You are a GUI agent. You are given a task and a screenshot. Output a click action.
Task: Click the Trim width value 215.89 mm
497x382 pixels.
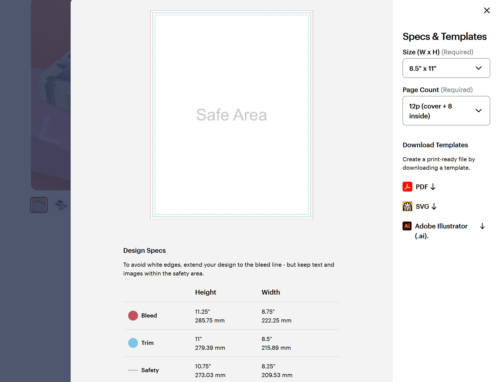point(276,348)
